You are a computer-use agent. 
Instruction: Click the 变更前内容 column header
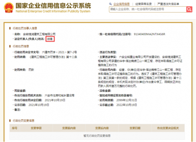pos(69,128)
